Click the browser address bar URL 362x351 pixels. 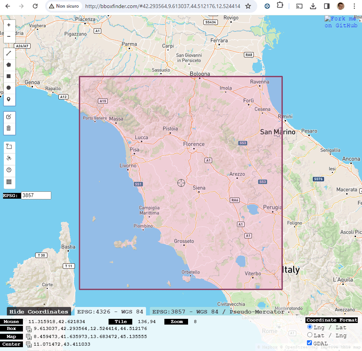pos(162,6)
